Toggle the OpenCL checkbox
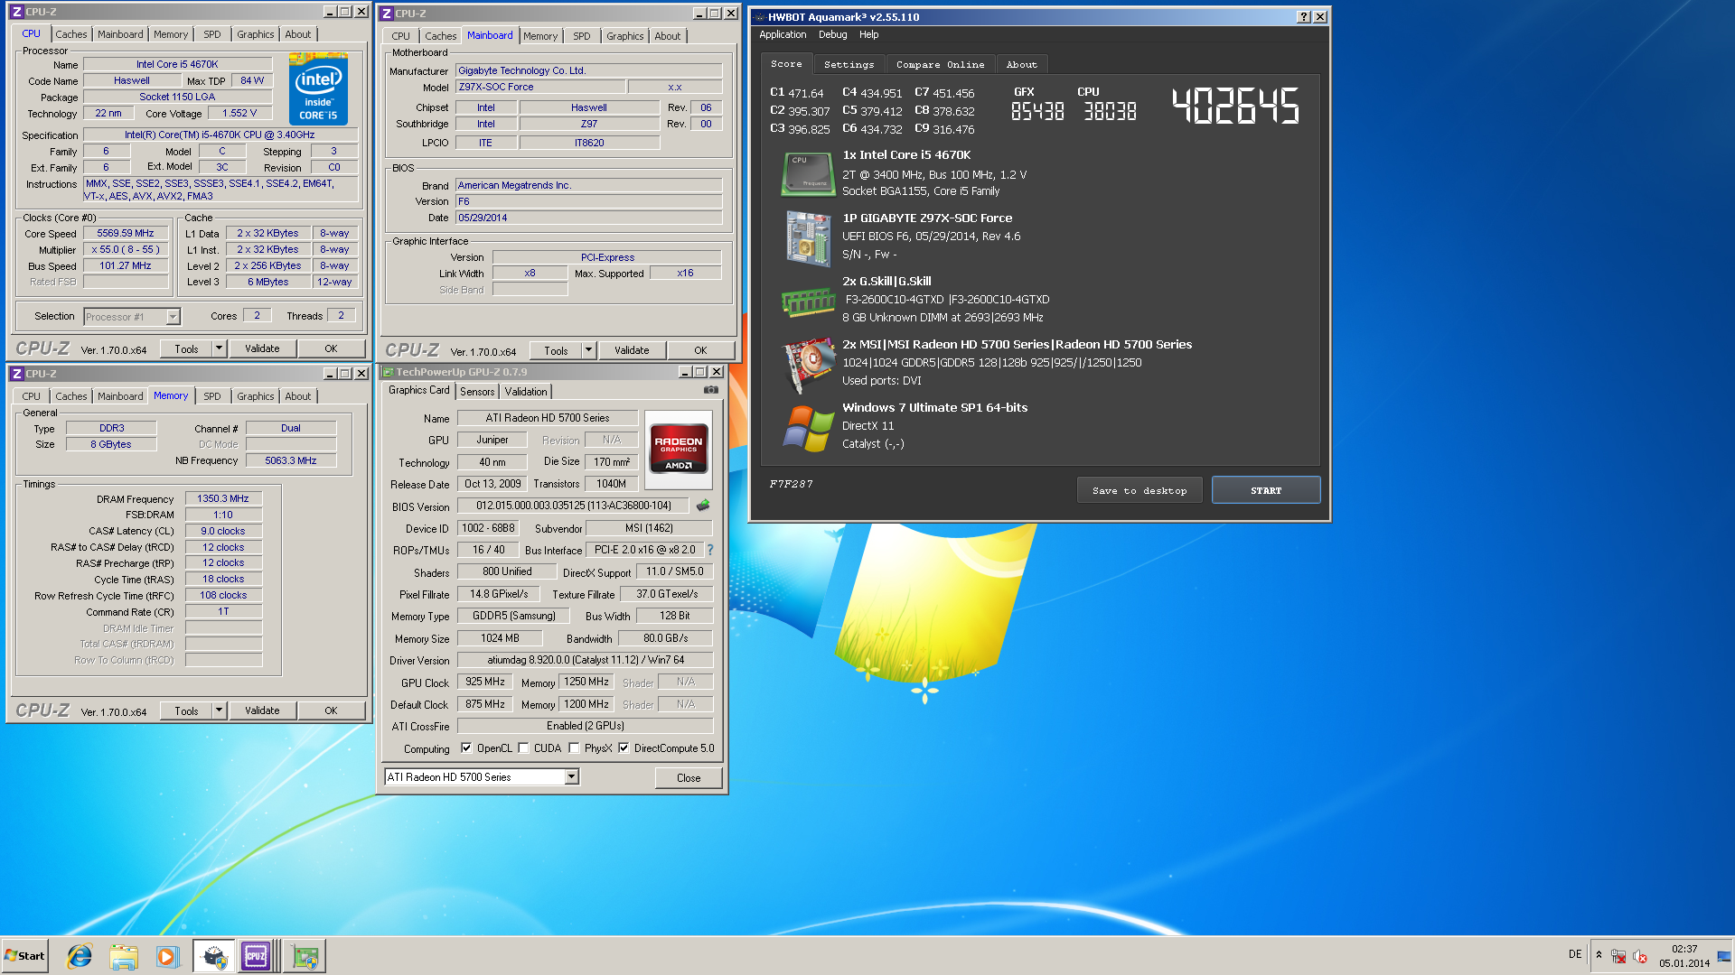Screen dimensions: 1735x975 click(466, 748)
